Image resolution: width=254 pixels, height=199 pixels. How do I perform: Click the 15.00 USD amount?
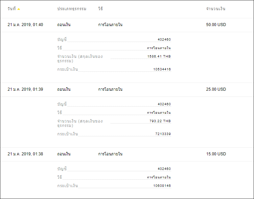[216, 154]
